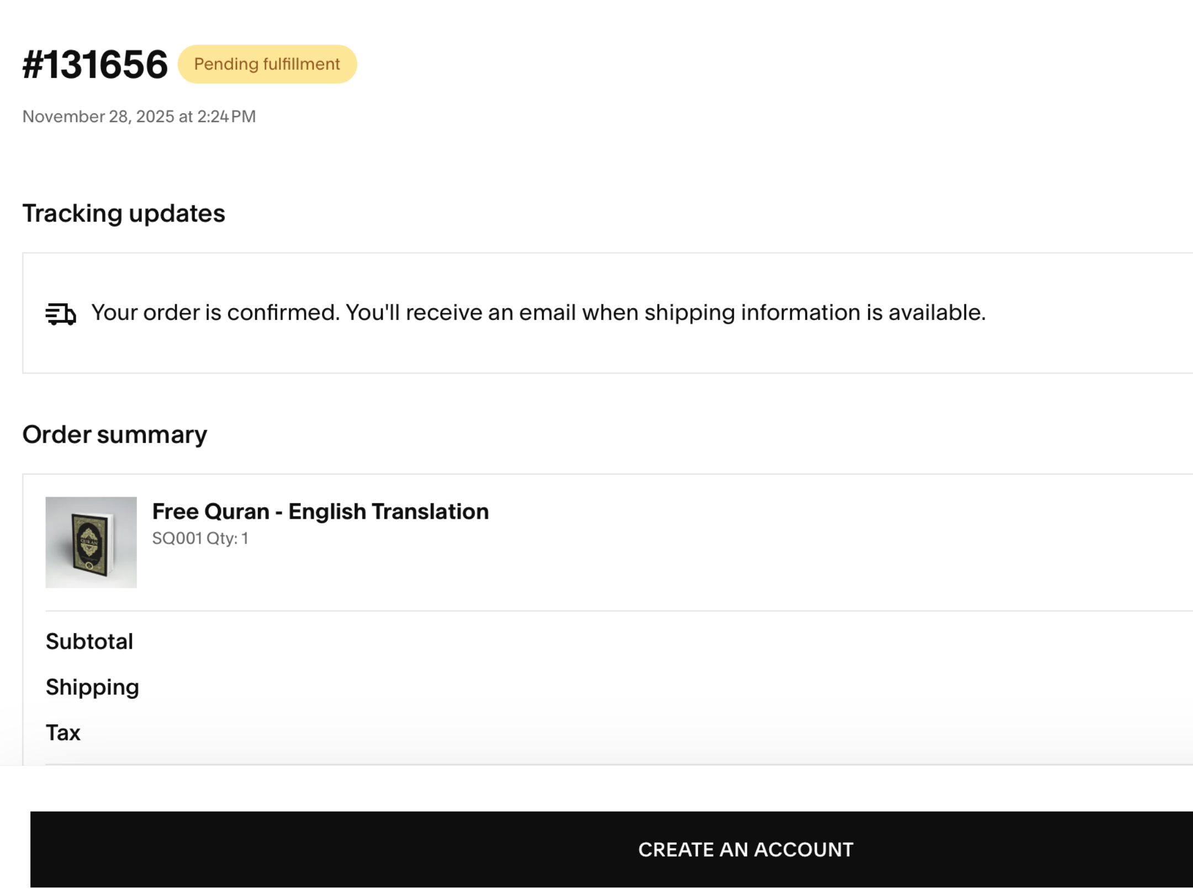
Task: Click the November 28, 2025 date
Action: point(98,117)
